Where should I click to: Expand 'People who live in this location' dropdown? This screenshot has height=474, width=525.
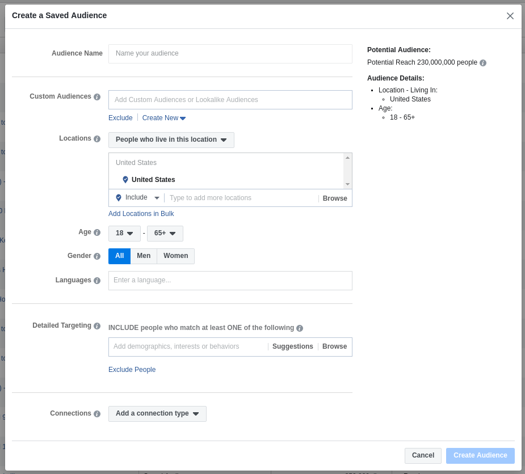click(x=171, y=140)
